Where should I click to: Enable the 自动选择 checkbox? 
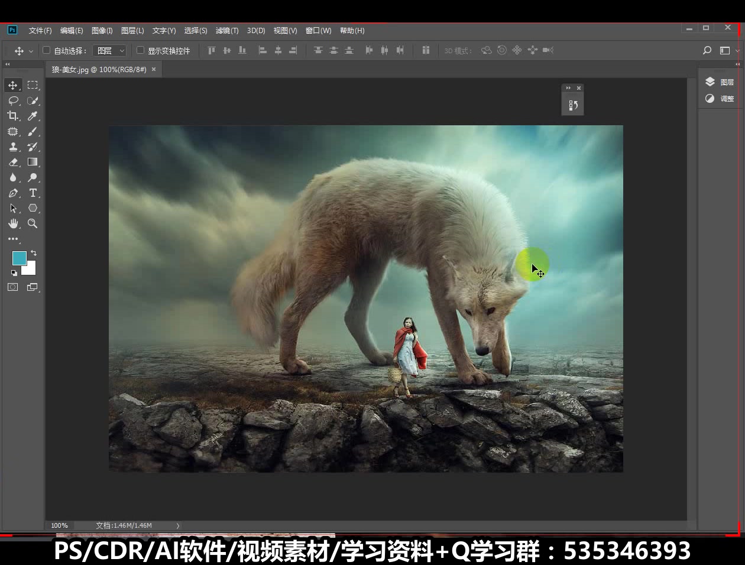pos(46,50)
